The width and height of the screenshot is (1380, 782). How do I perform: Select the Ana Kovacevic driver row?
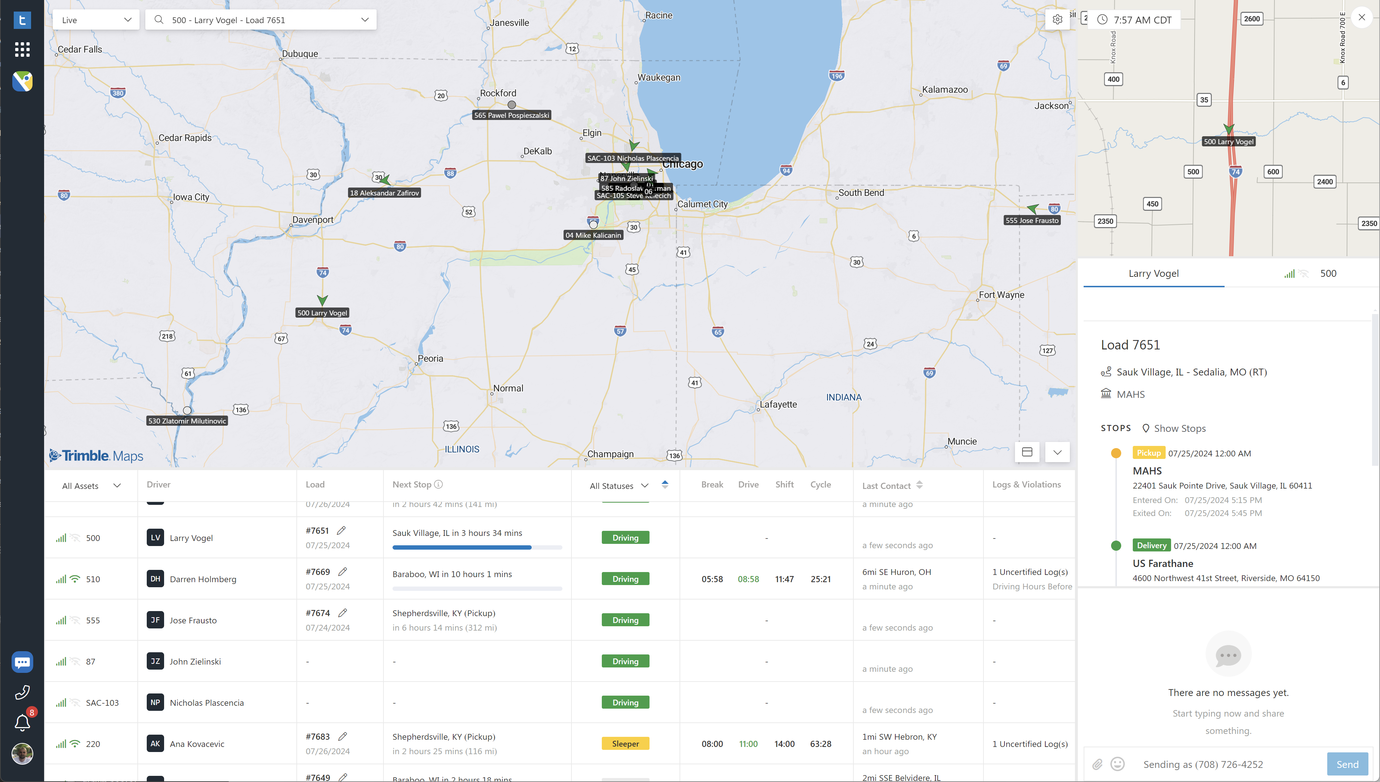pos(559,744)
